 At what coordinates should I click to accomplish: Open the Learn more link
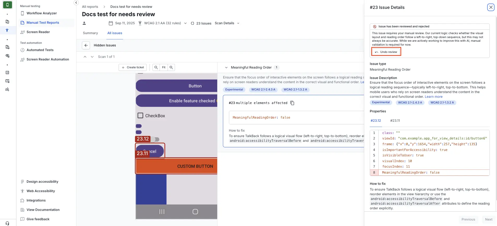[433, 97]
